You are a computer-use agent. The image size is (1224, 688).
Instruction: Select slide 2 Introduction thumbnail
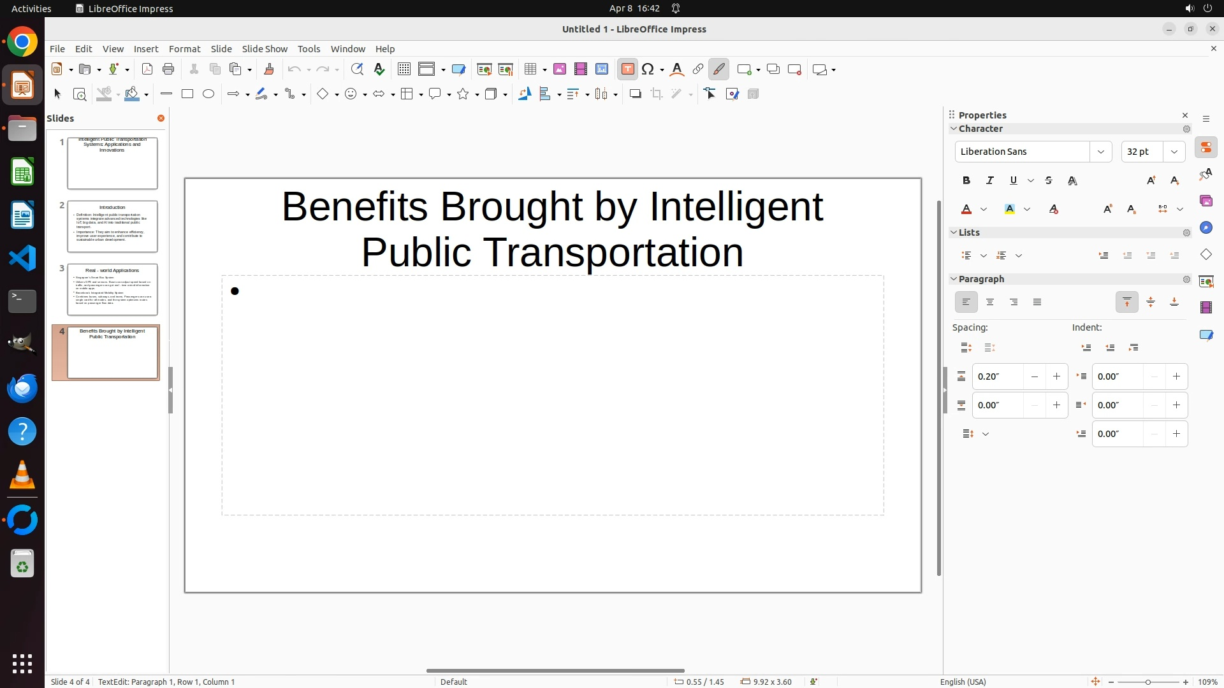(x=112, y=227)
